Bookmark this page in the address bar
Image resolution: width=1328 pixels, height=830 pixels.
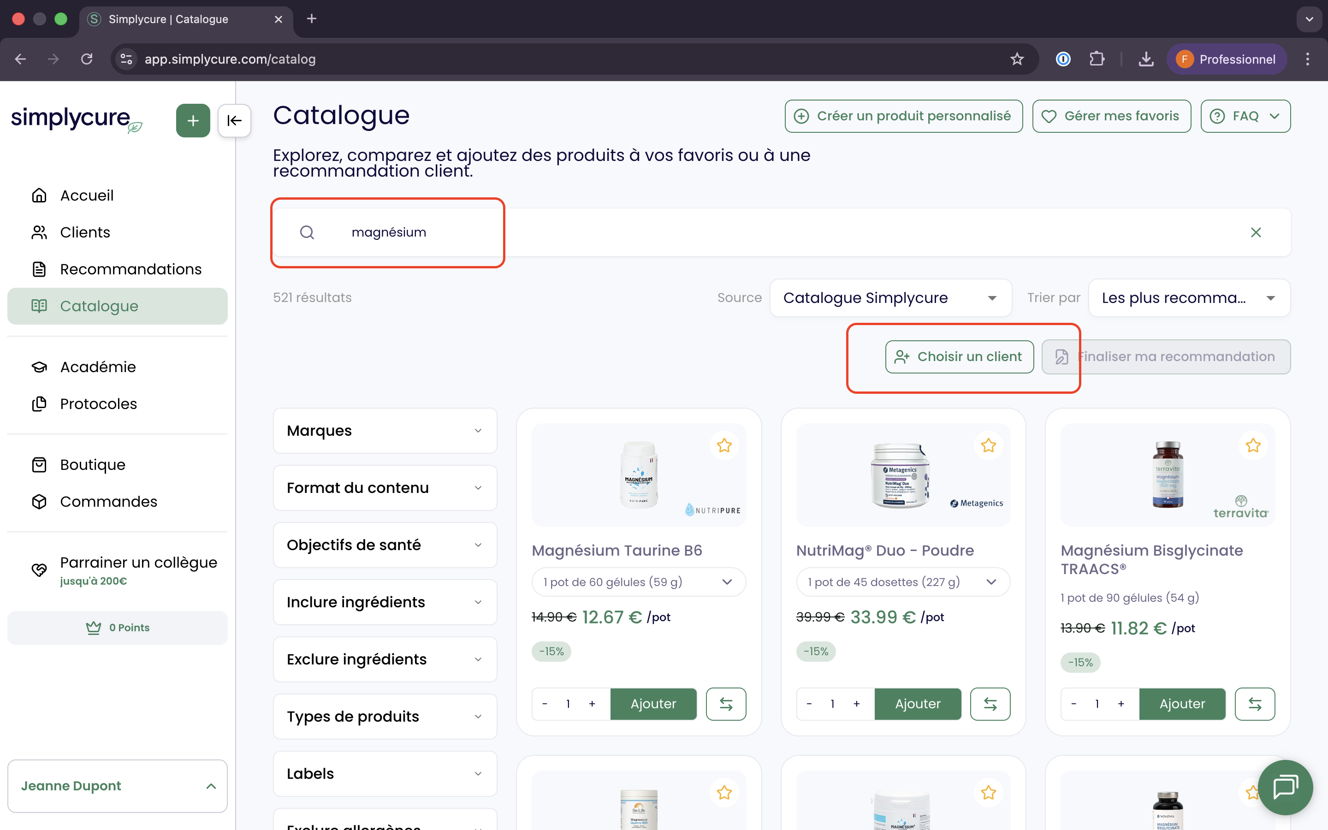[1017, 59]
